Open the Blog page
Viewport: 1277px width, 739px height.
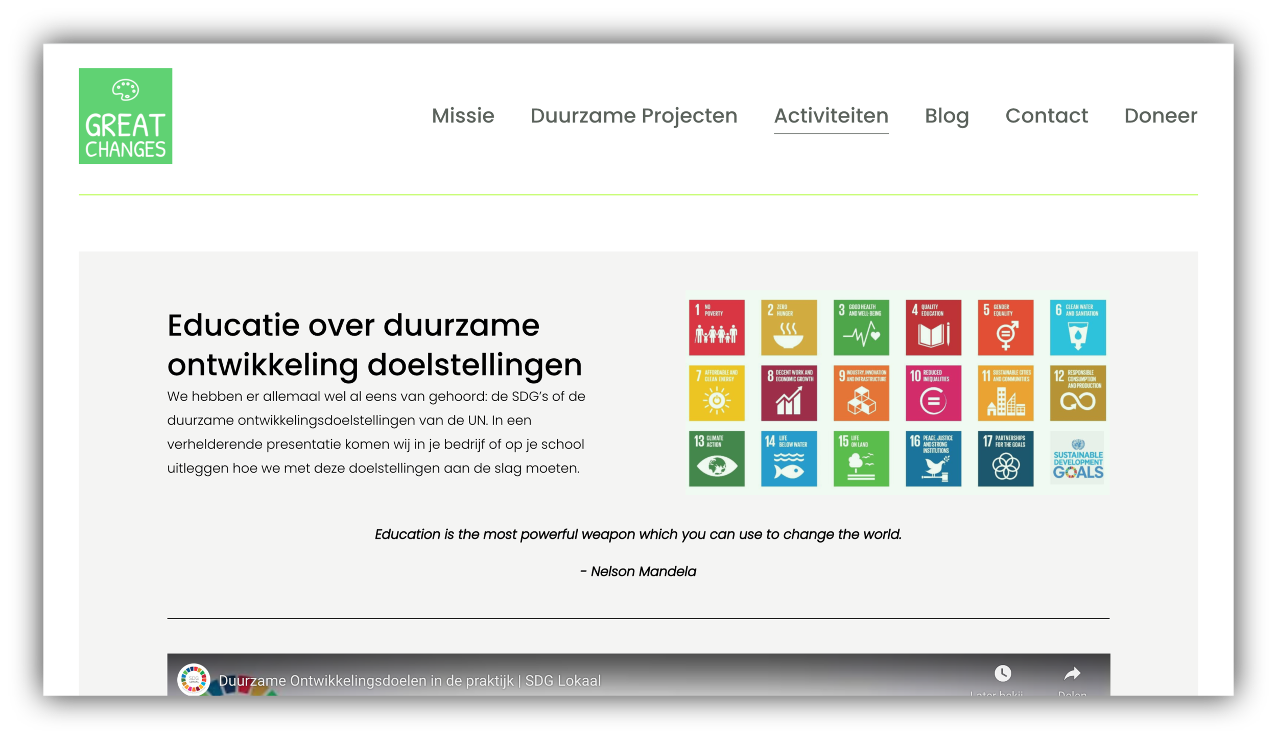[947, 116]
